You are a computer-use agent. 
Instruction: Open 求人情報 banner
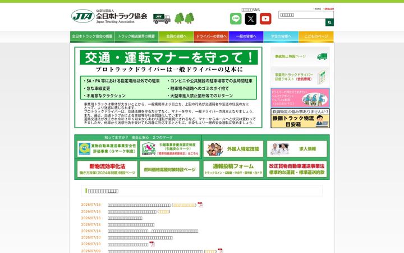[297, 148]
